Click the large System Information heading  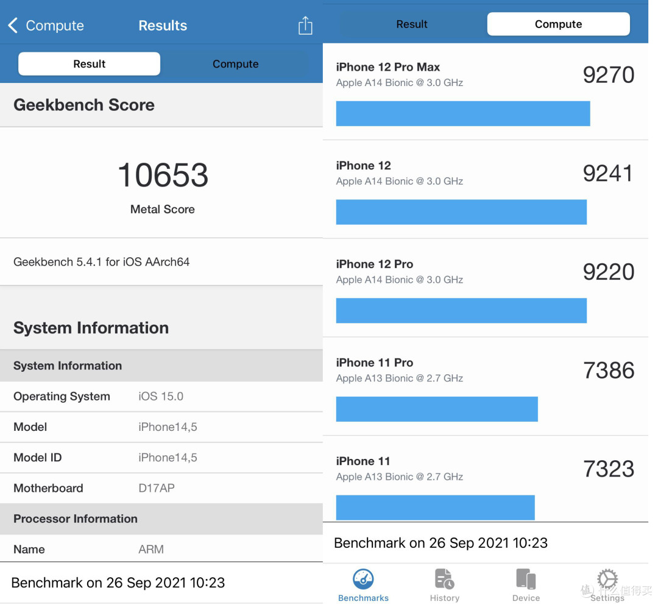click(91, 328)
